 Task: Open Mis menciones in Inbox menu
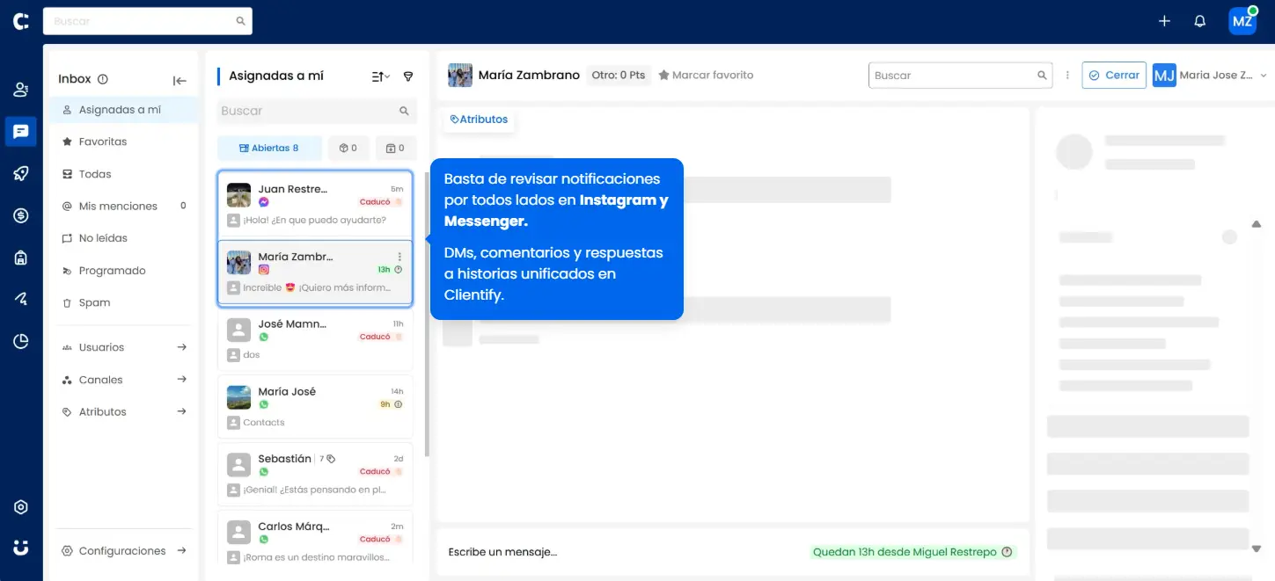pyautogui.click(x=123, y=206)
